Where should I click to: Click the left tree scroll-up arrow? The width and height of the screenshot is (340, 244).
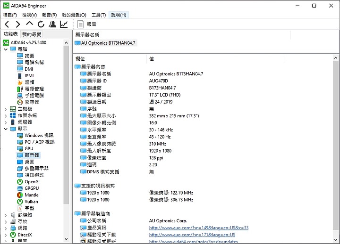(67, 43)
